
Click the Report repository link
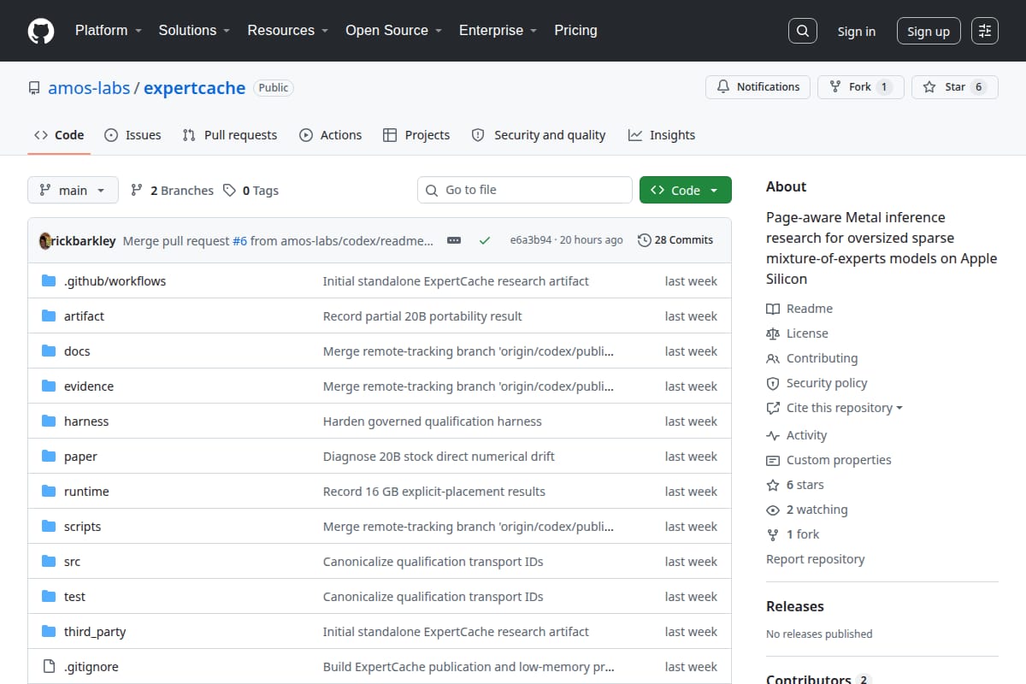[x=815, y=559]
